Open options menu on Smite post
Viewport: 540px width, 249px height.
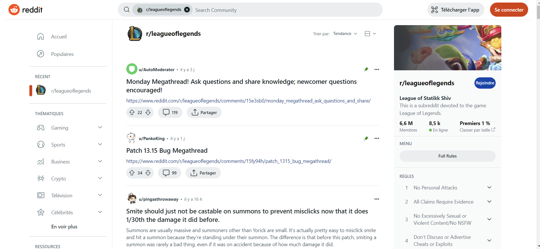tap(376, 199)
